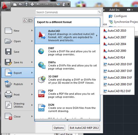Click the DWF globe icon
This screenshot has height=135, width=138.
(x=41, y=51)
